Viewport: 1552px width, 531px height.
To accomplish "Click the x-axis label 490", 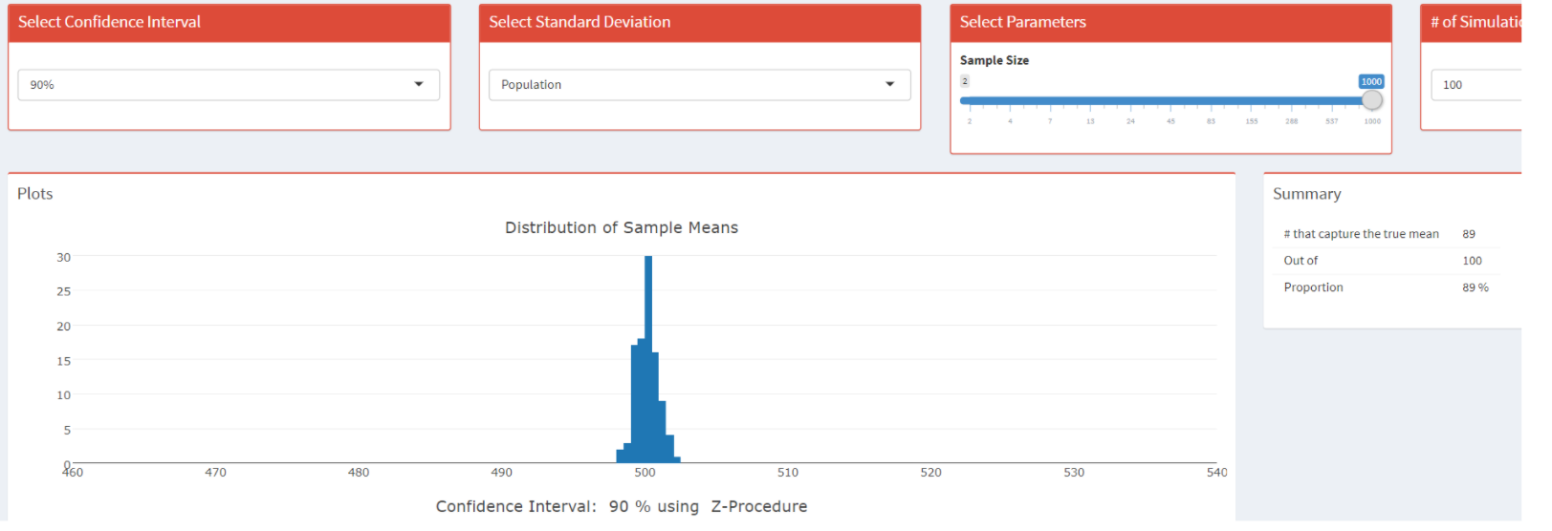I will tap(501, 473).
